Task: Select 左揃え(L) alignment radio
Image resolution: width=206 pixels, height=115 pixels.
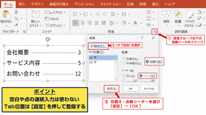Action: (x=124, y=59)
